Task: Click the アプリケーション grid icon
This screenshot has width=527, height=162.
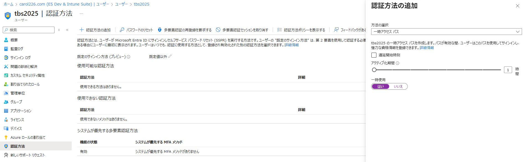Action: (x=6, y=111)
